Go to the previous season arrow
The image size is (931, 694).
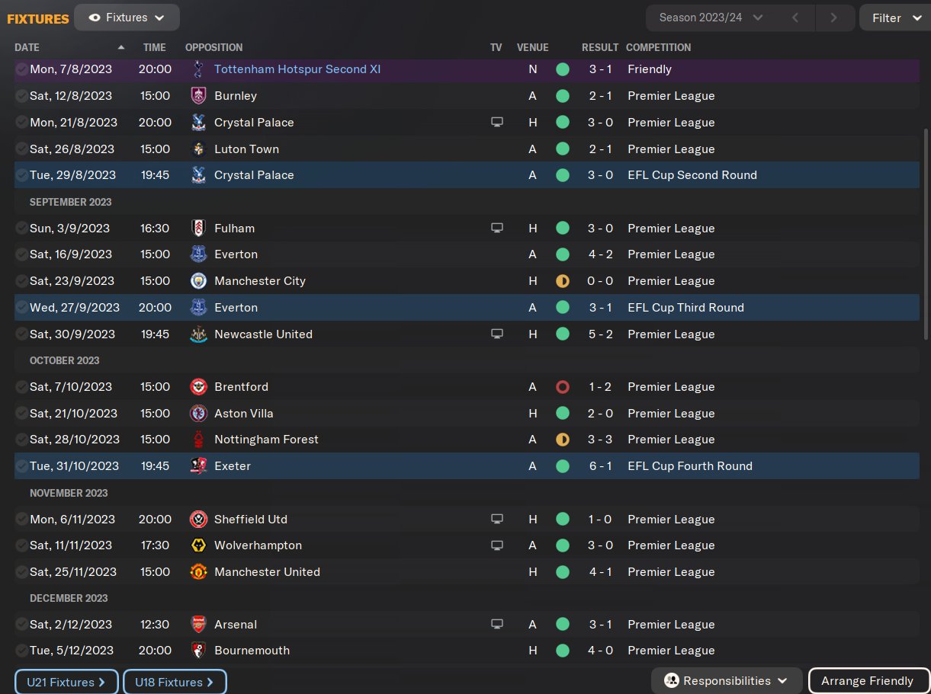[x=795, y=18]
